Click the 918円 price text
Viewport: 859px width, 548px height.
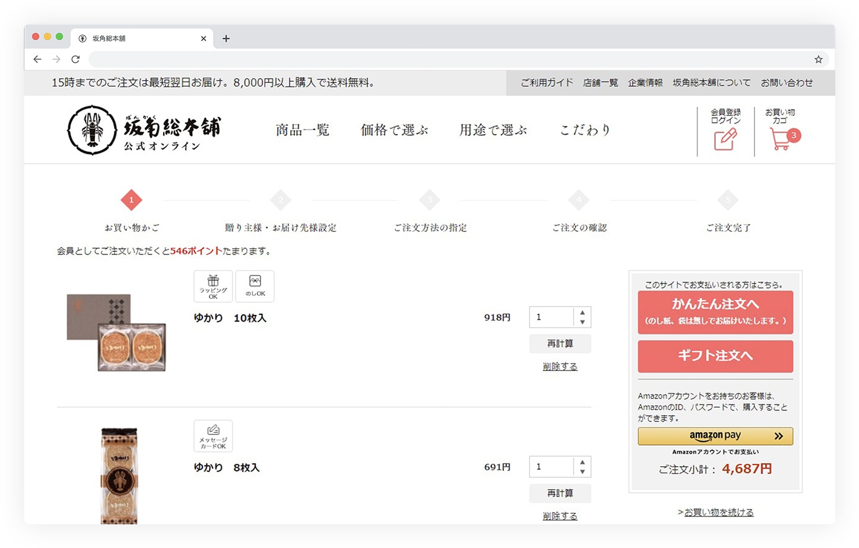click(497, 317)
